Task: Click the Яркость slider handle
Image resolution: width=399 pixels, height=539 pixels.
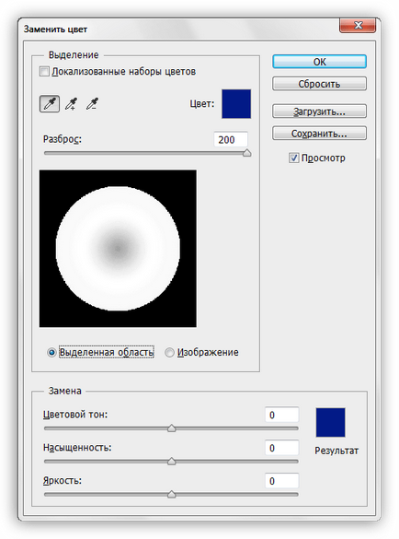Action: click(x=172, y=494)
